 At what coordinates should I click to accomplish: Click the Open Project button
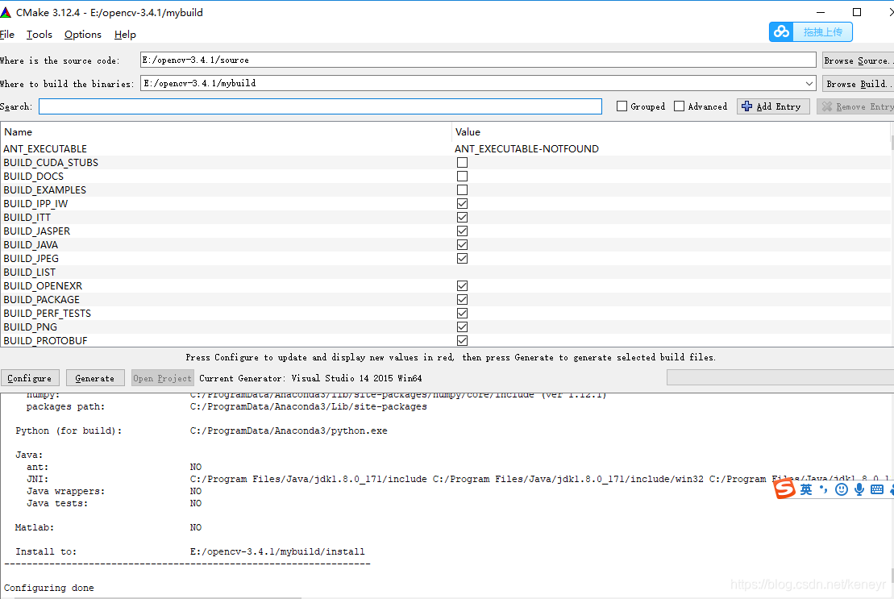163,378
